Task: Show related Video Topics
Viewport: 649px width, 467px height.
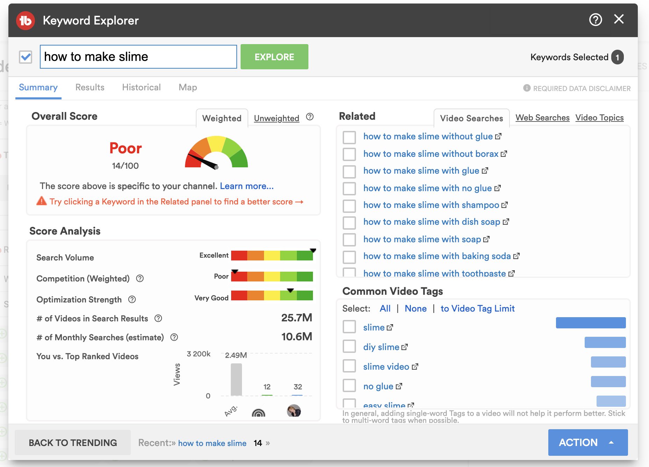Action: point(599,118)
